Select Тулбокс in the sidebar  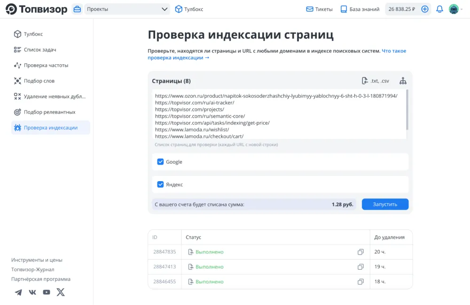pyautogui.click(x=51, y=34)
